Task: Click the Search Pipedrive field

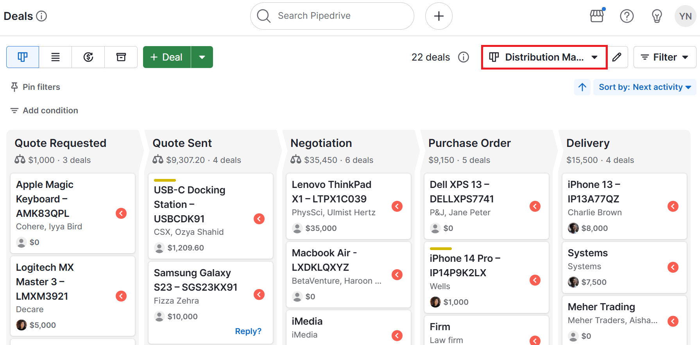Action: coord(332,16)
